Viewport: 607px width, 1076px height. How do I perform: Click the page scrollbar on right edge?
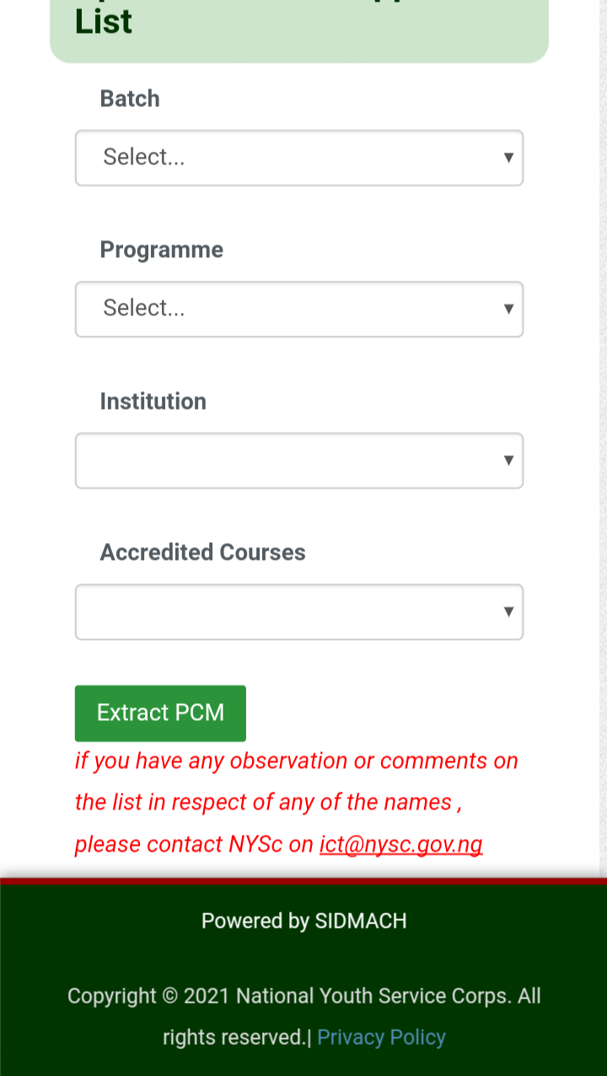click(x=602, y=422)
